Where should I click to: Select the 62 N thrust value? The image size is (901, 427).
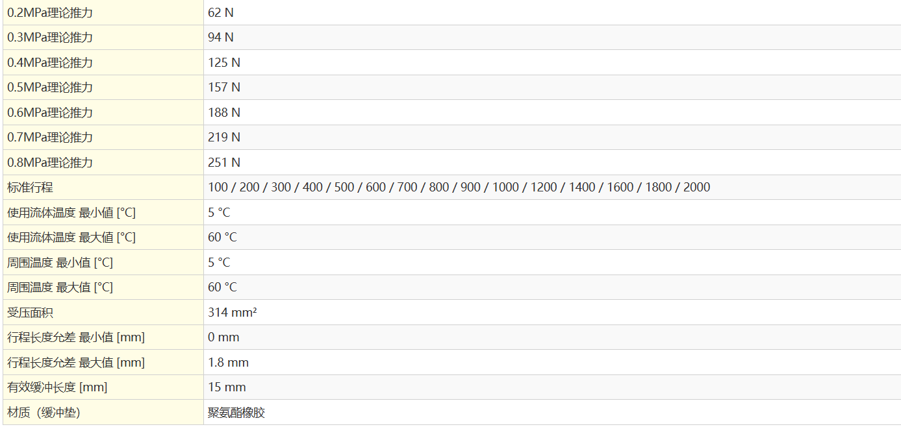coord(221,12)
